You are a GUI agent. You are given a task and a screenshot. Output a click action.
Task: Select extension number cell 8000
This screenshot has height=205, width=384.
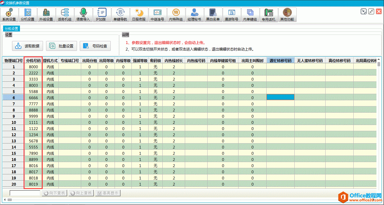(x=33, y=67)
